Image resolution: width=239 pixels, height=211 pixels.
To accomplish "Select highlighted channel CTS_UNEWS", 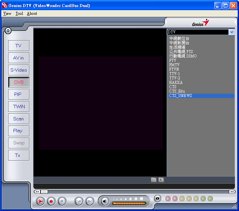I will [x=201, y=96].
